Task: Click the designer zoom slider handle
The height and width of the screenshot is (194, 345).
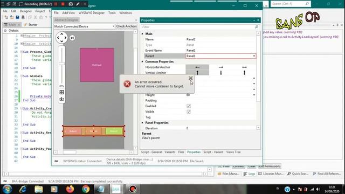Action: tap(61, 64)
